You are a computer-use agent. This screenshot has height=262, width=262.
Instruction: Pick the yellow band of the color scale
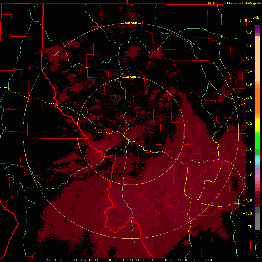tap(257, 125)
